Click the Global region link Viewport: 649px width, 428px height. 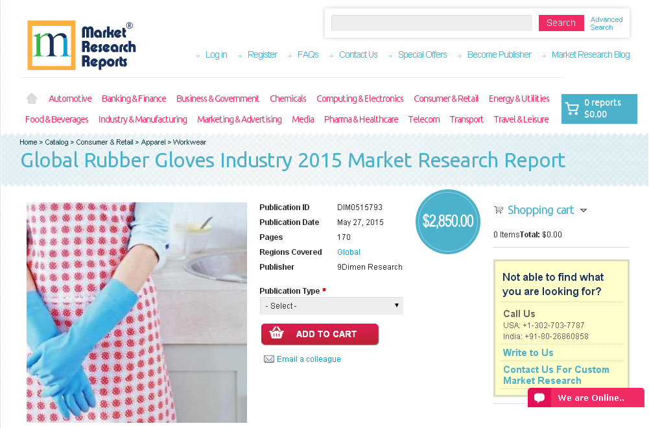point(349,252)
